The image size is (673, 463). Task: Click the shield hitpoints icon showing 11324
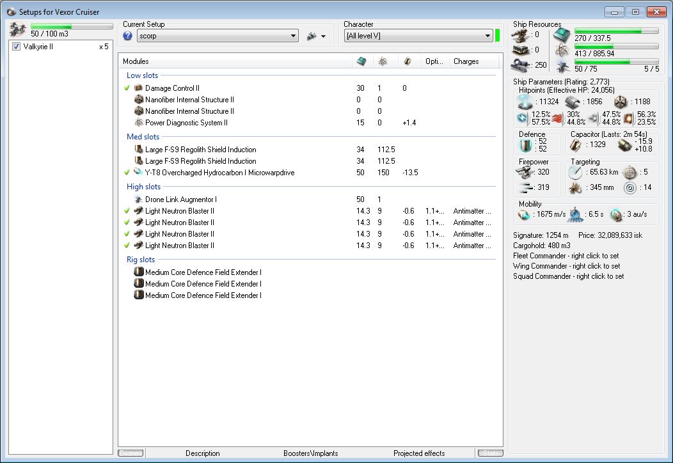pos(525,102)
